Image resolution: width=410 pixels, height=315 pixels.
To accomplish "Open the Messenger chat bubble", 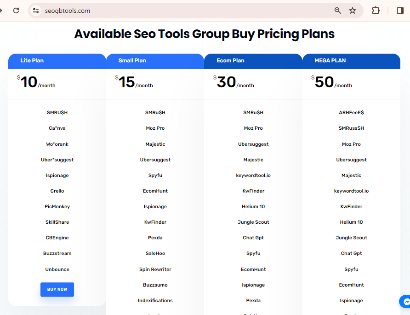I will 405,301.
